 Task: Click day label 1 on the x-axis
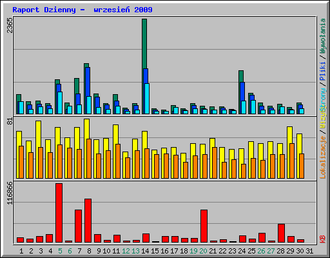21,251
